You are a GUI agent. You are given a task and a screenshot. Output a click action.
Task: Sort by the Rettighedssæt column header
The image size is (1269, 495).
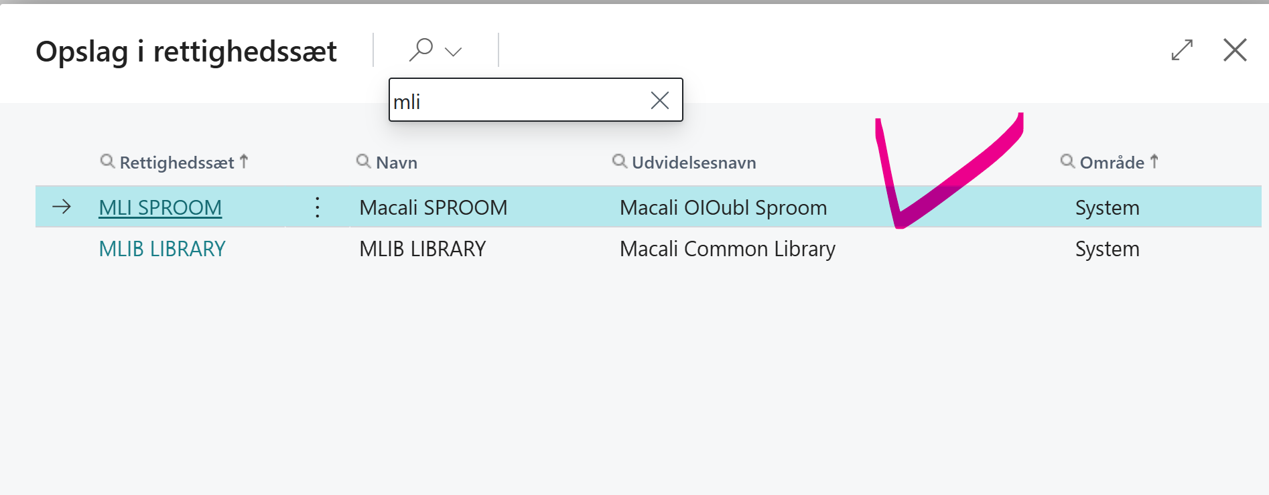pos(176,163)
